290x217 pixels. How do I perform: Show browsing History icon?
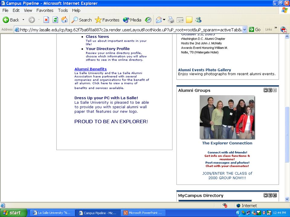click(148, 20)
